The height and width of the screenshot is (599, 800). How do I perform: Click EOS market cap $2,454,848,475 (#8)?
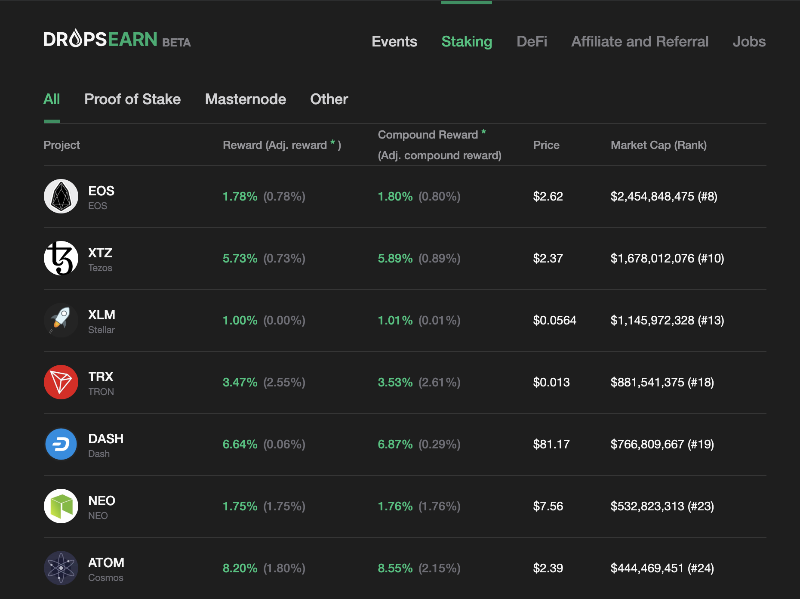coord(664,196)
